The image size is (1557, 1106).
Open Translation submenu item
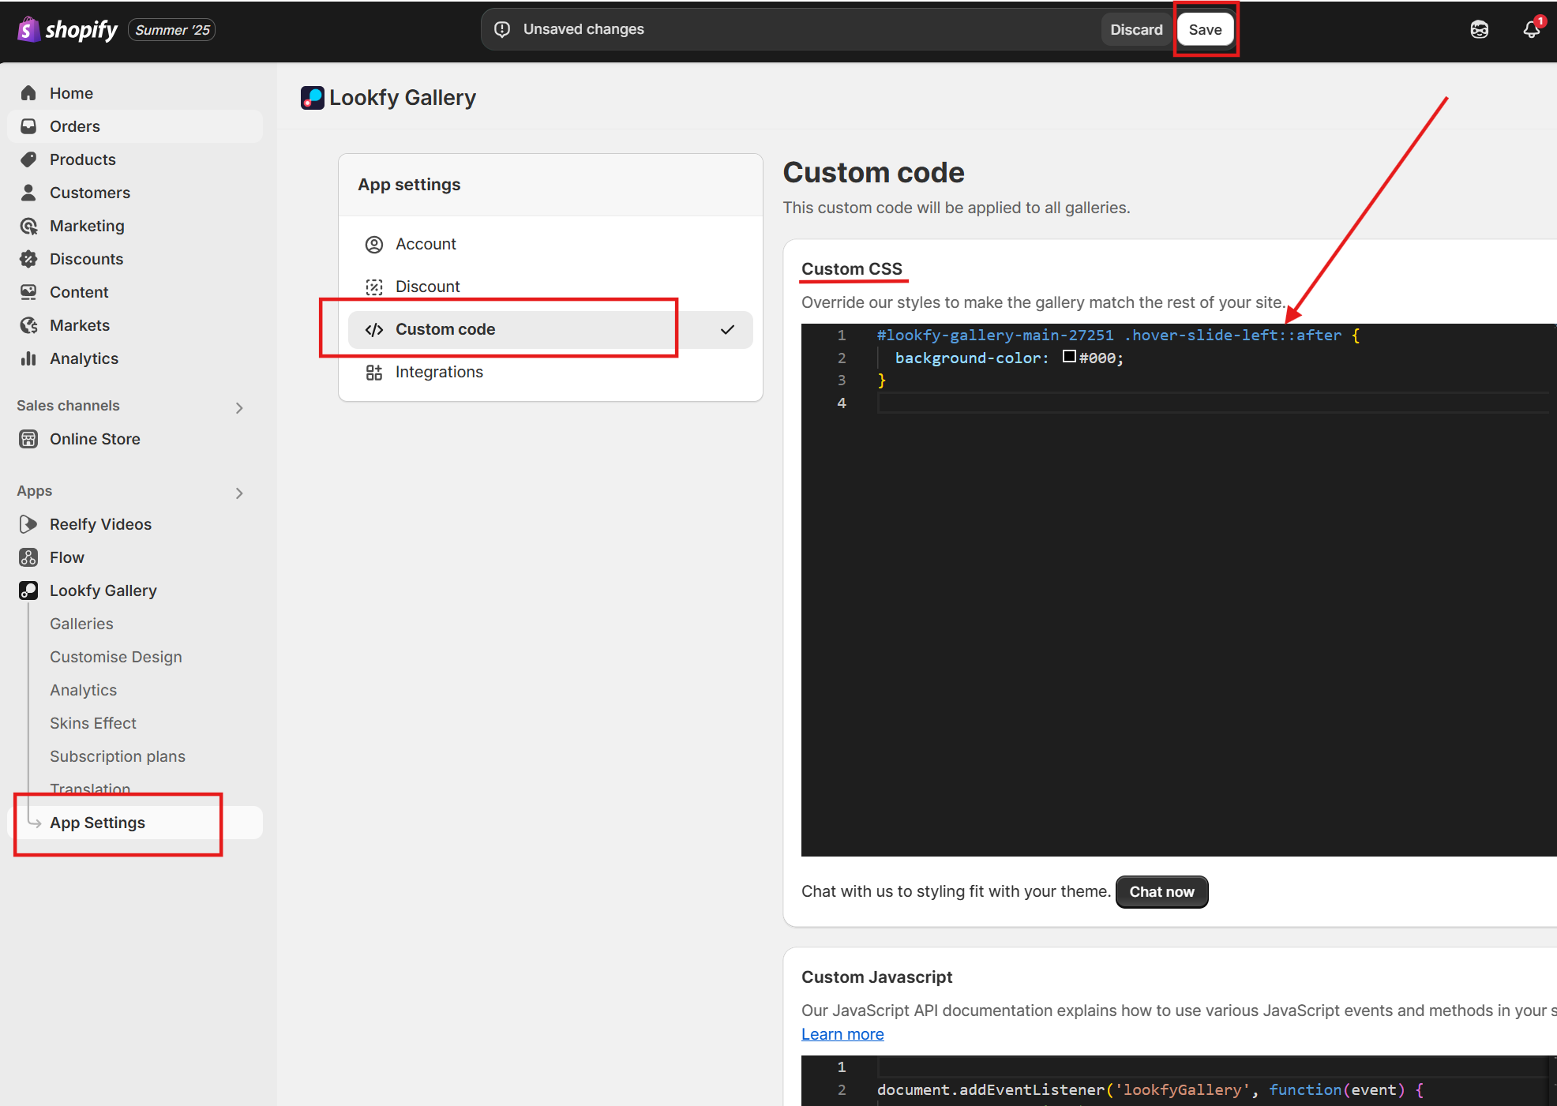tap(90, 789)
